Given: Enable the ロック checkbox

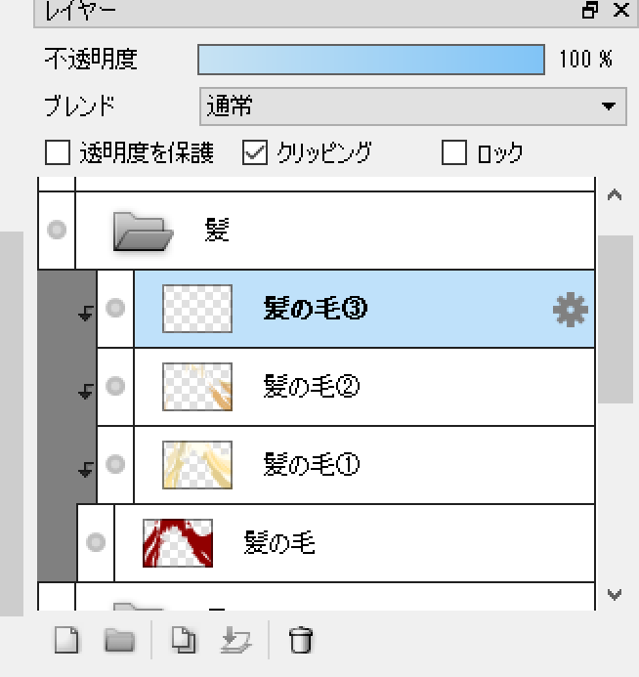Looking at the screenshot, I should [454, 152].
